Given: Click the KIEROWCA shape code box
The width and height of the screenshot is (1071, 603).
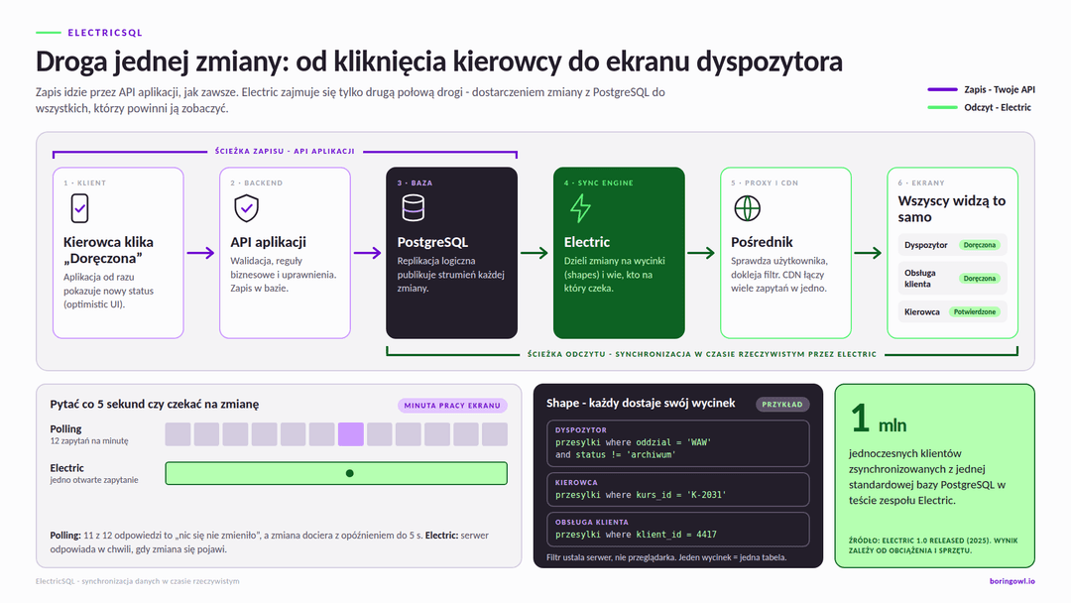Looking at the screenshot, I should pyautogui.click(x=677, y=490).
